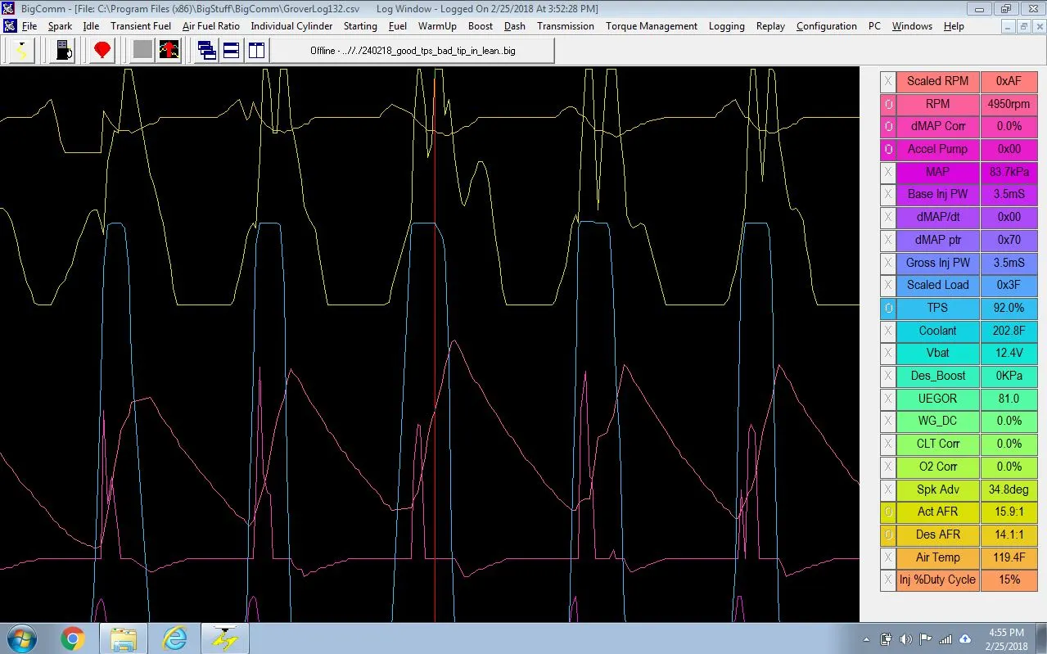Click the Gross Inj PW channel label

[938, 263]
